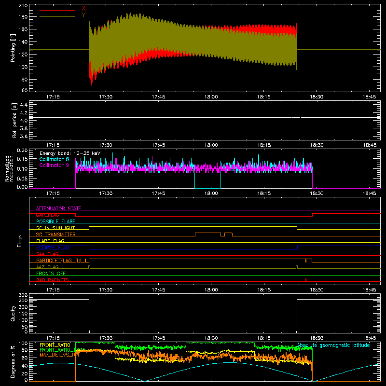The height and width of the screenshot is (386, 386).
Task: Click the 17:45 time label under Roll period plot
Action: (158, 145)
